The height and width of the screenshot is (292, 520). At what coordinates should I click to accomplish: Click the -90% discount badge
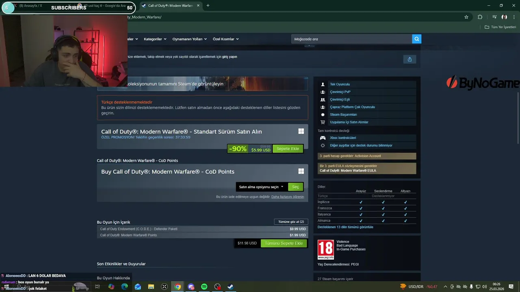click(x=238, y=149)
